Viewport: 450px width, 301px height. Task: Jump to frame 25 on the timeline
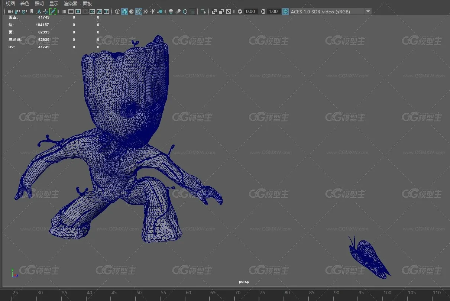pos(15,293)
